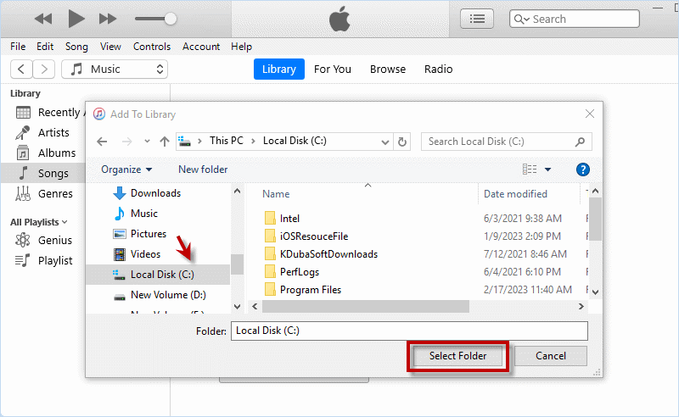Click the Search Local Disk (C:) box

coord(506,142)
